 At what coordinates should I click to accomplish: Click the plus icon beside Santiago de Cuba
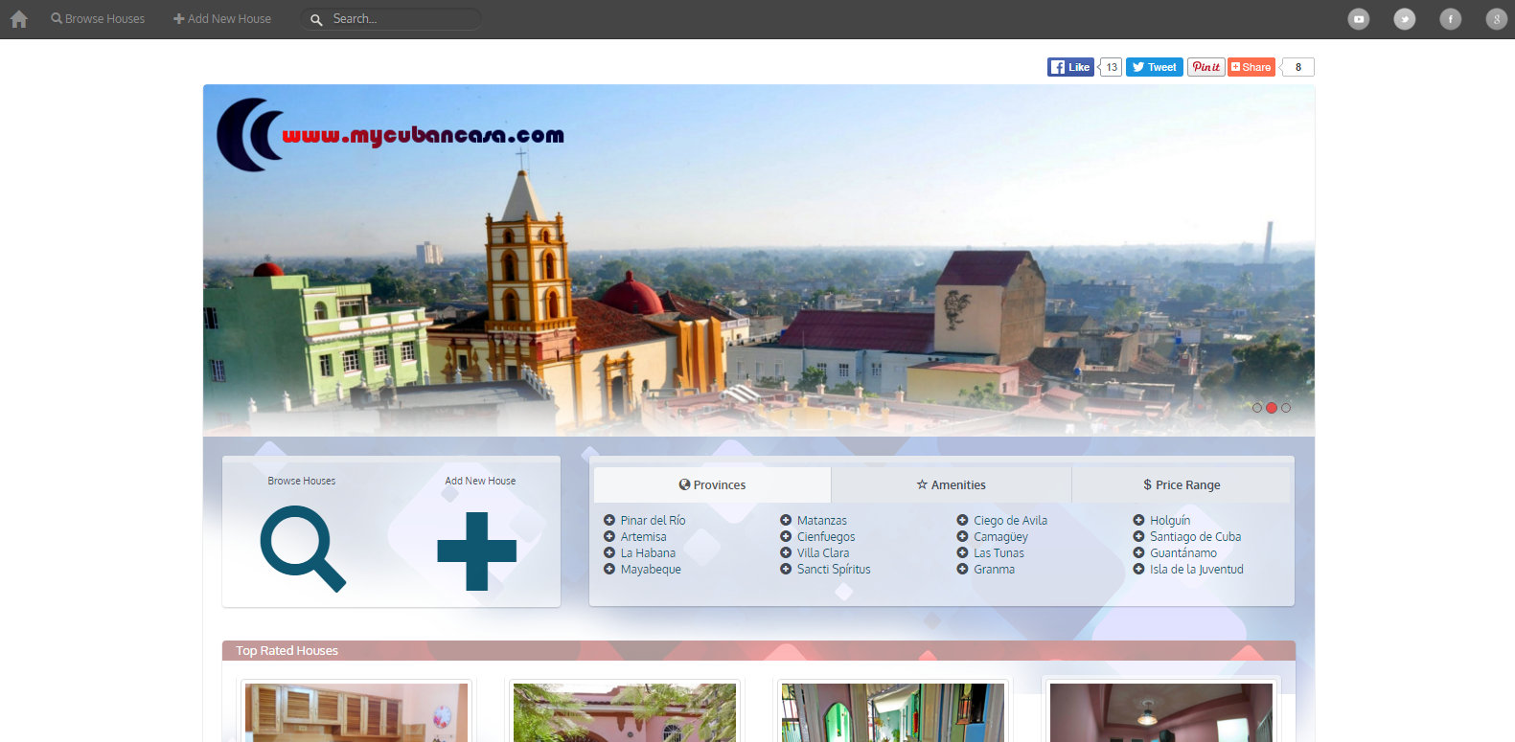(1138, 537)
